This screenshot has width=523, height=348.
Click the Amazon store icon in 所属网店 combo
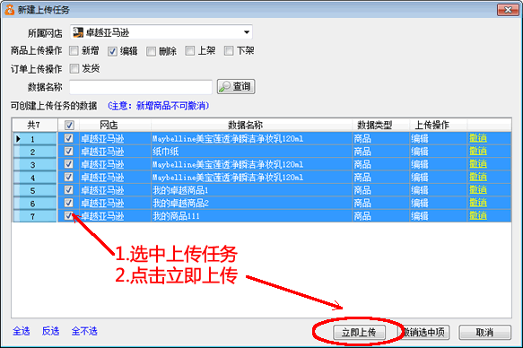(x=78, y=32)
